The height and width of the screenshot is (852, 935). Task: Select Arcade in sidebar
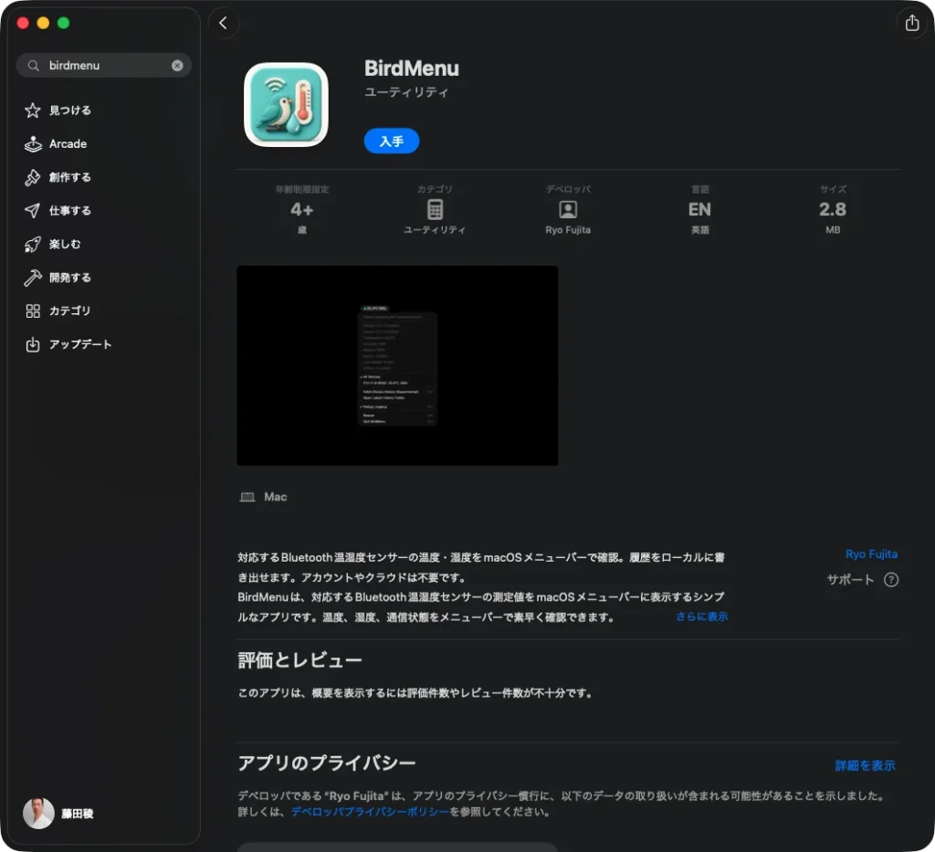tap(68, 143)
